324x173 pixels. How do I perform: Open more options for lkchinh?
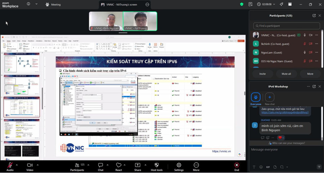(316, 44)
